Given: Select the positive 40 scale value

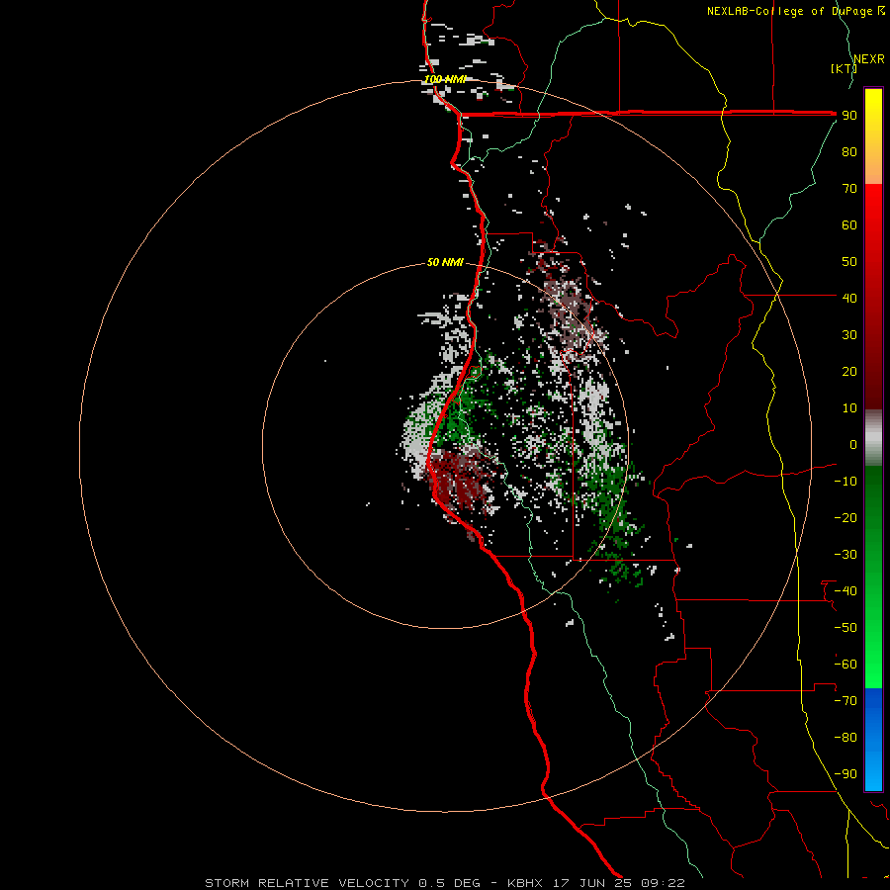Looking at the screenshot, I should tap(849, 298).
